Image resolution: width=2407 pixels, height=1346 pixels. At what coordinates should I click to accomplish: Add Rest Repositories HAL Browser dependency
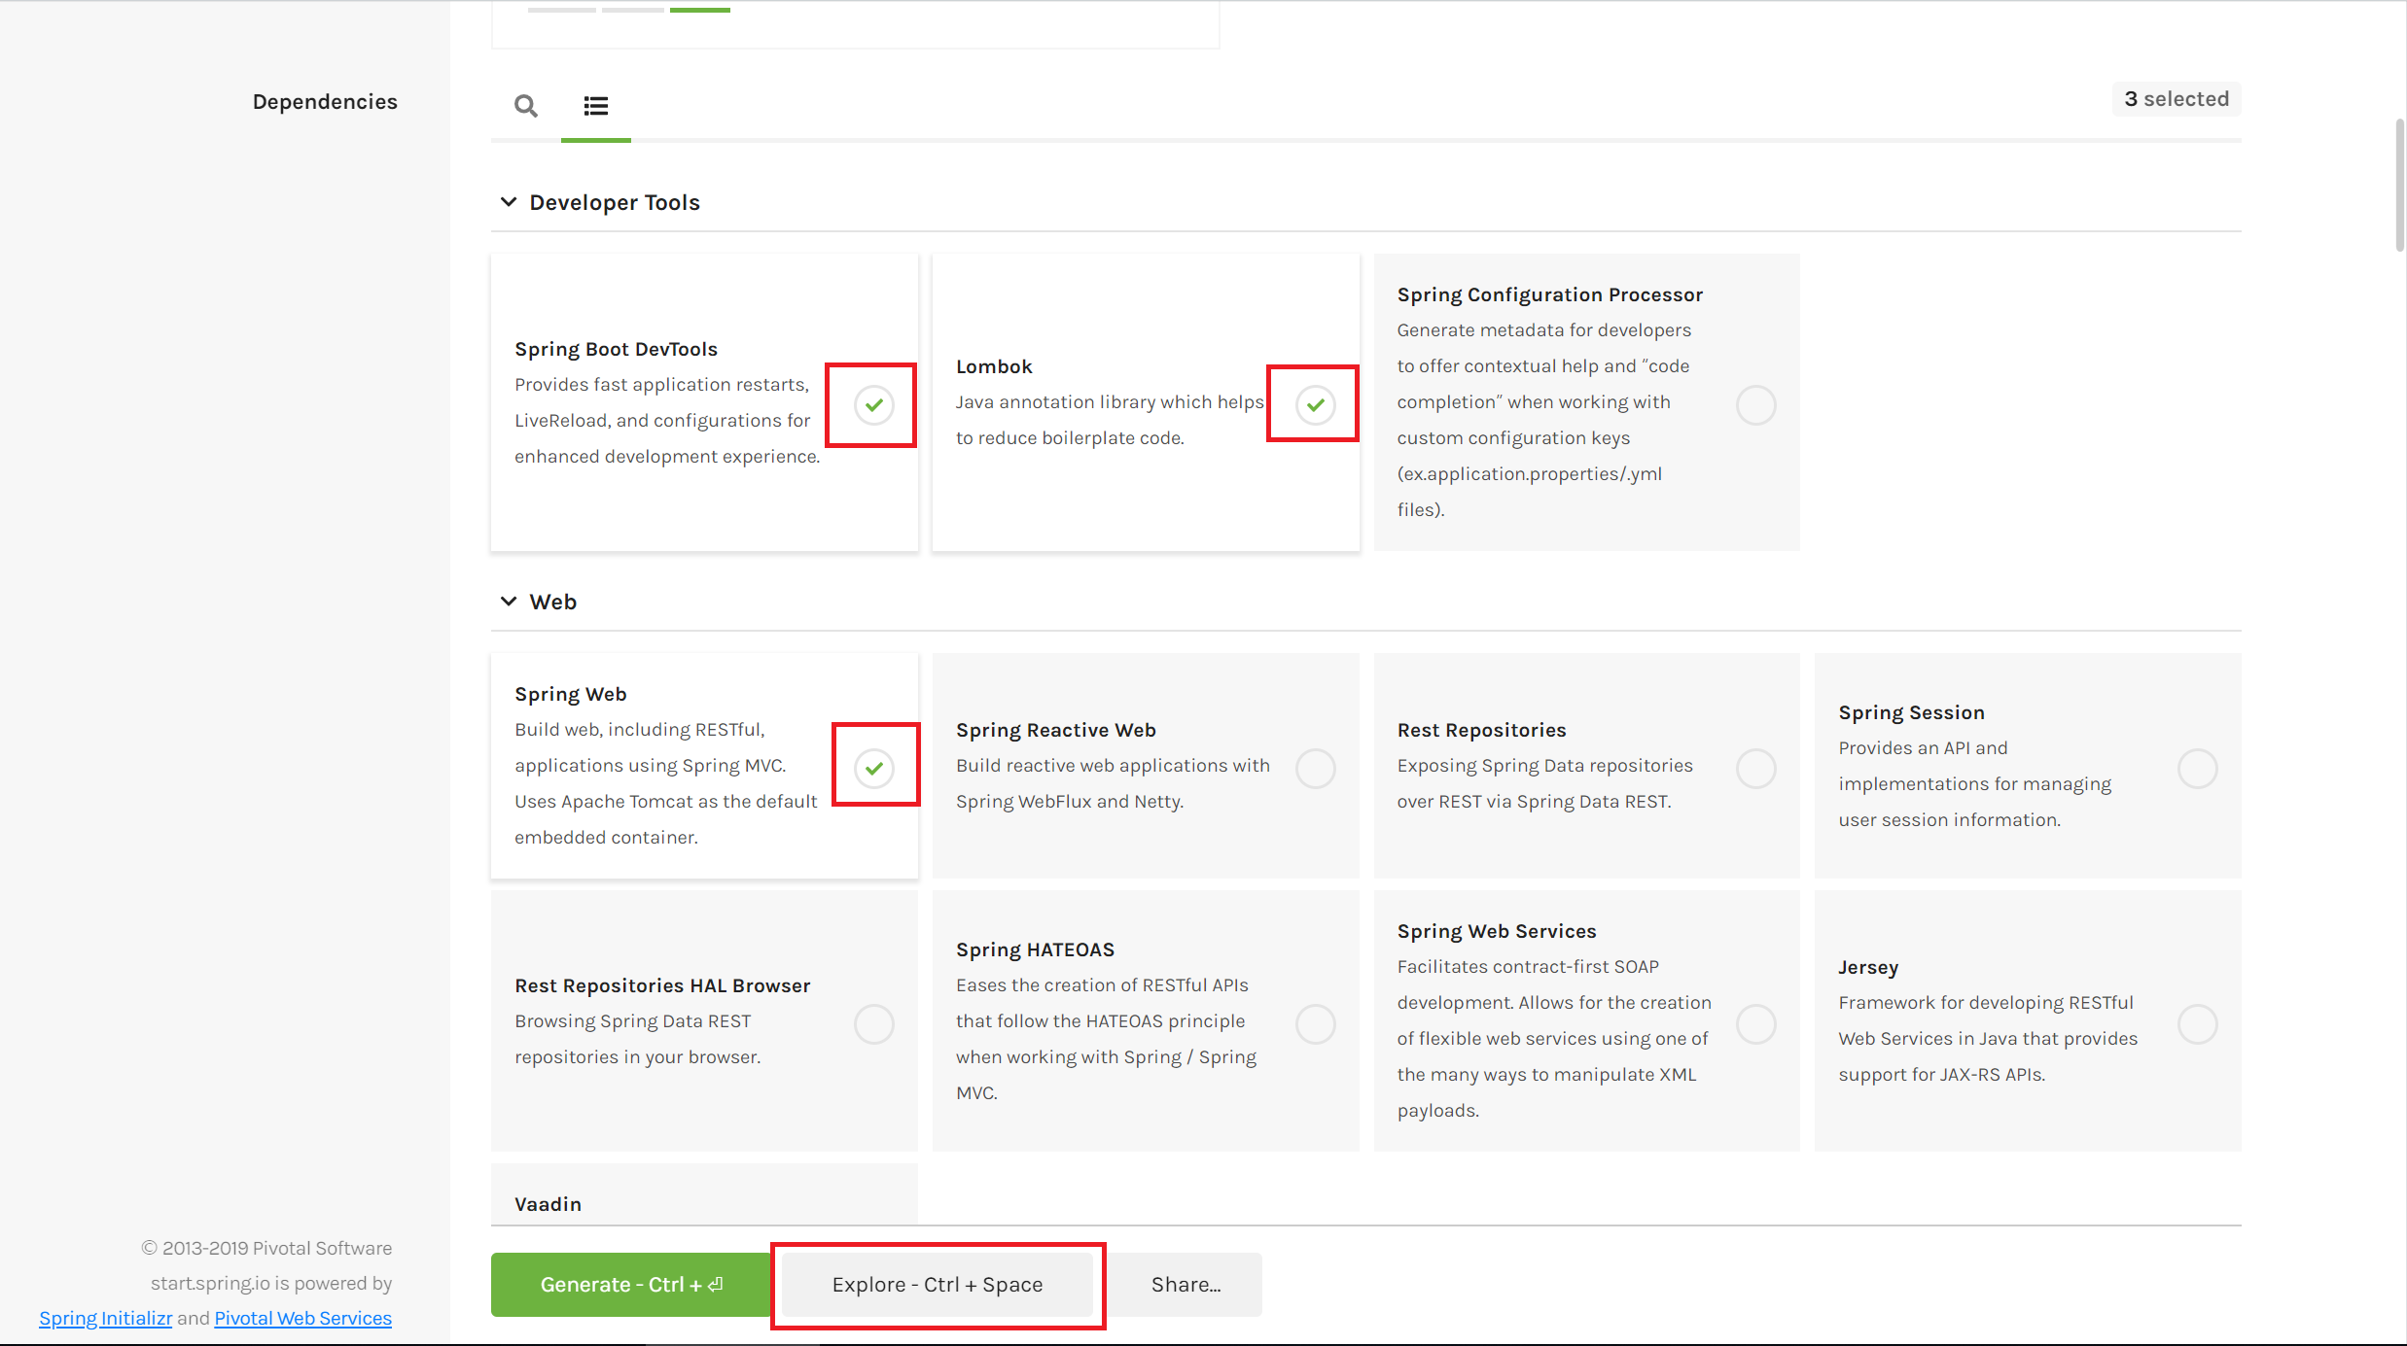point(873,1023)
